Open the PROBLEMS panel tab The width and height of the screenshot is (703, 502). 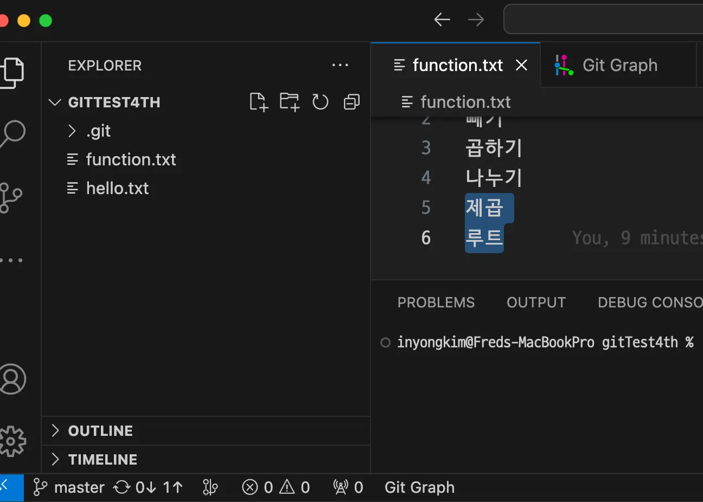pyautogui.click(x=436, y=303)
